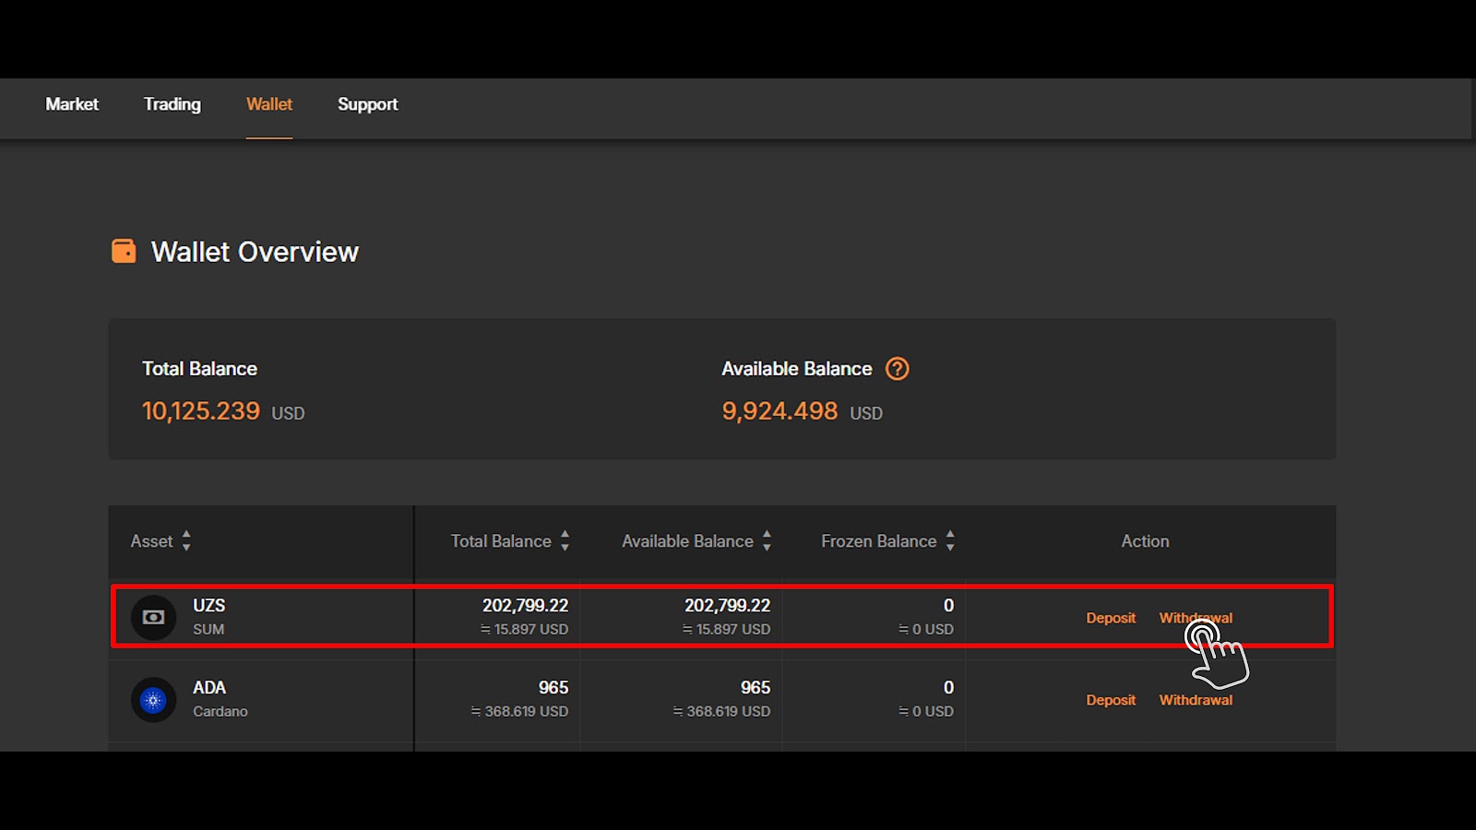Sort by Total Balance column arrows
The width and height of the screenshot is (1476, 830).
click(x=565, y=541)
